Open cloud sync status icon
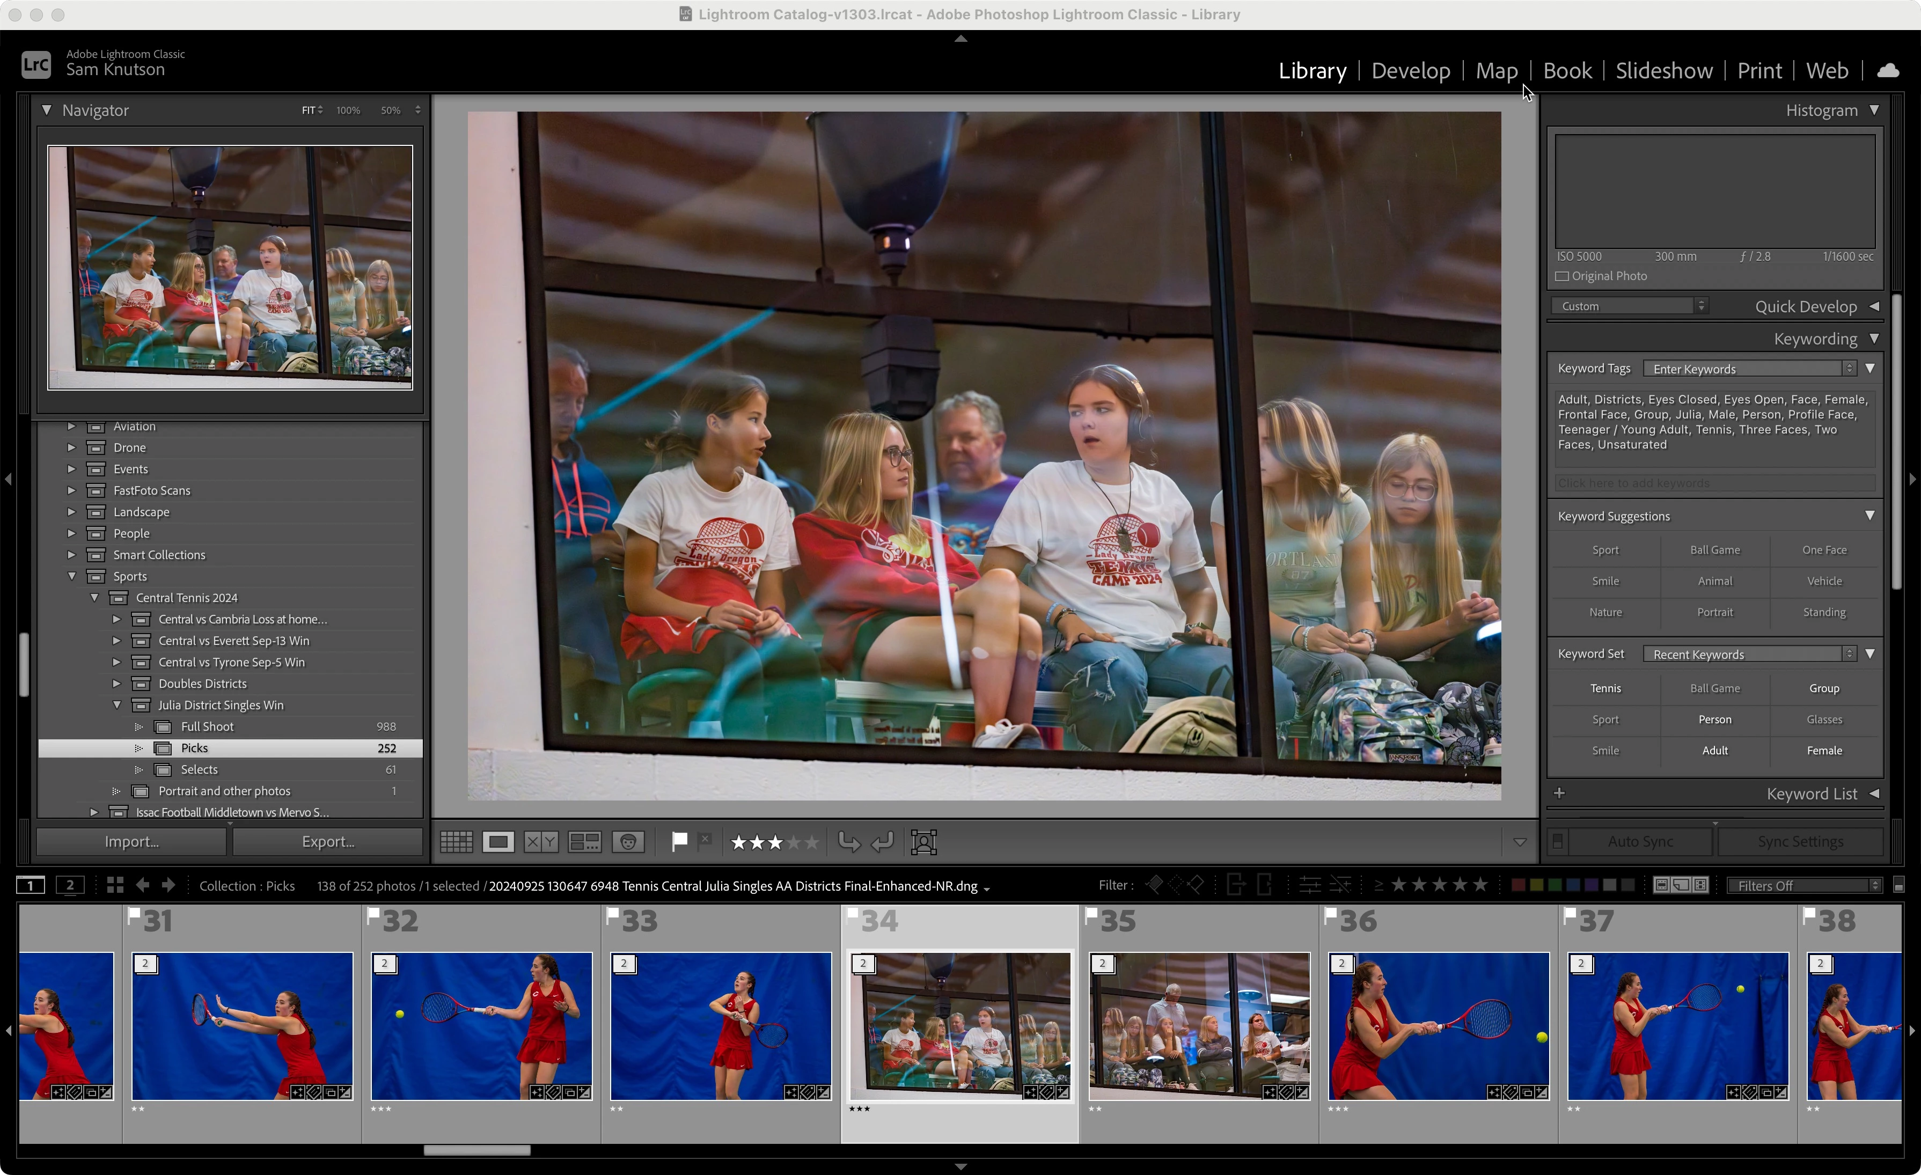Screen dimensions: 1921x1175 click(1888, 70)
